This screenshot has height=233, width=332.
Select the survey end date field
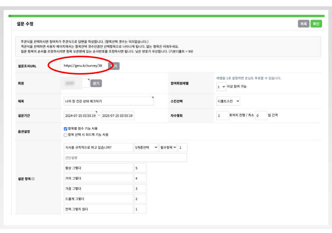click(117, 116)
